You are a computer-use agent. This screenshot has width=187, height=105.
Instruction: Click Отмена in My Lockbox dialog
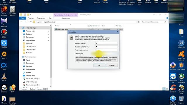coord(112,65)
